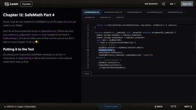Click the Putting it to the Test heading
The height and width of the screenshot is (110, 196).
(x=18, y=49)
